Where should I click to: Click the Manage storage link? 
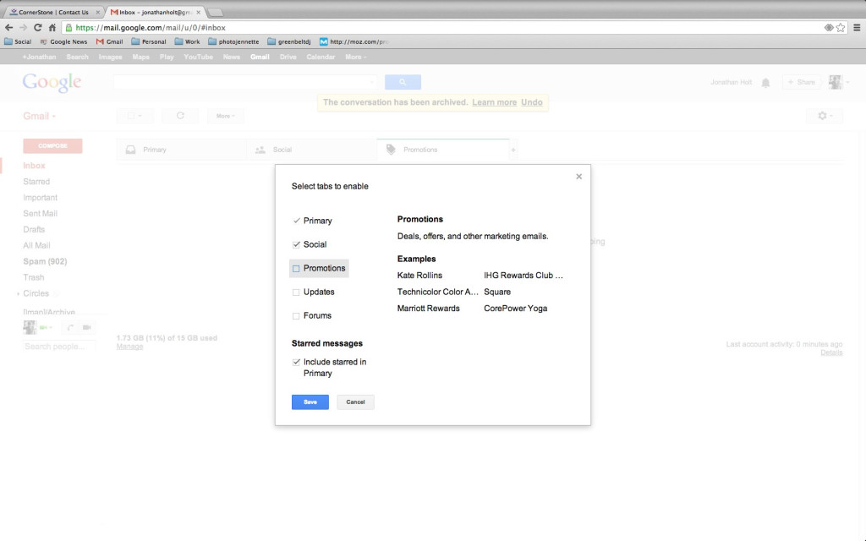[129, 347]
